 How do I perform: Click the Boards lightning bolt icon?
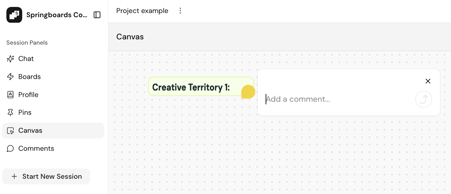(x=11, y=77)
